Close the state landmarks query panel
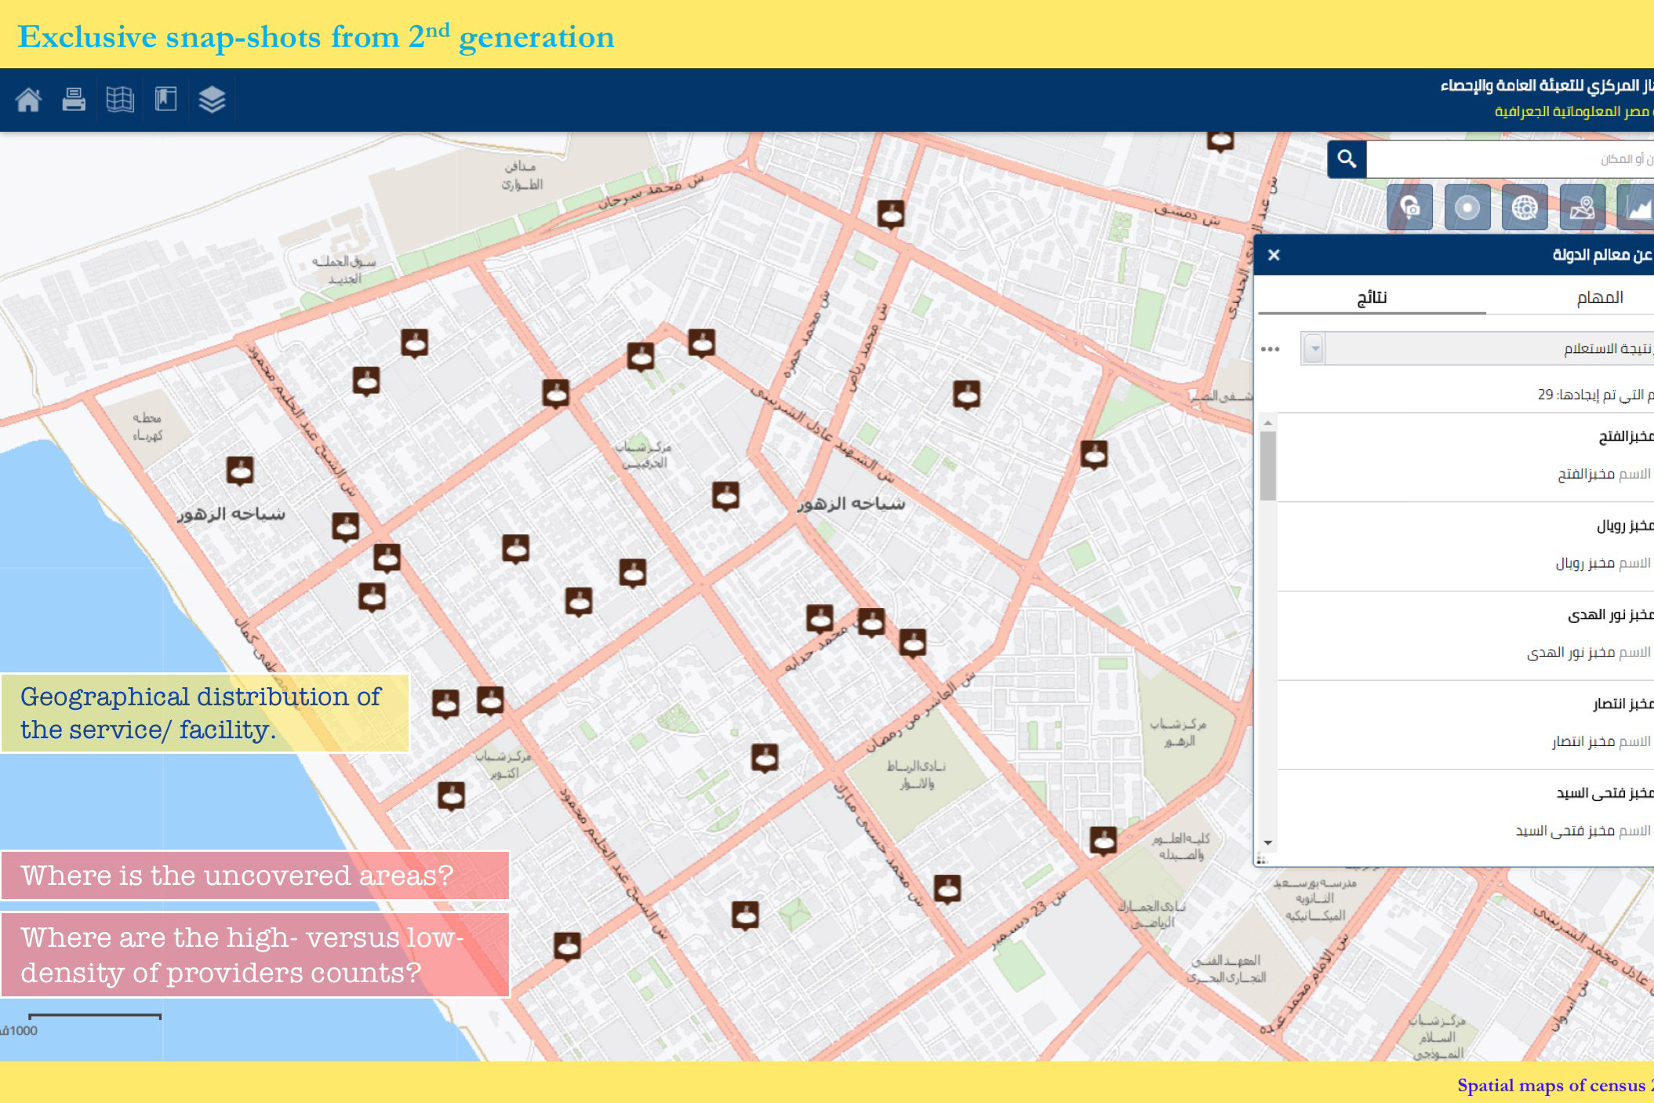1654x1103 pixels. pos(1274,255)
